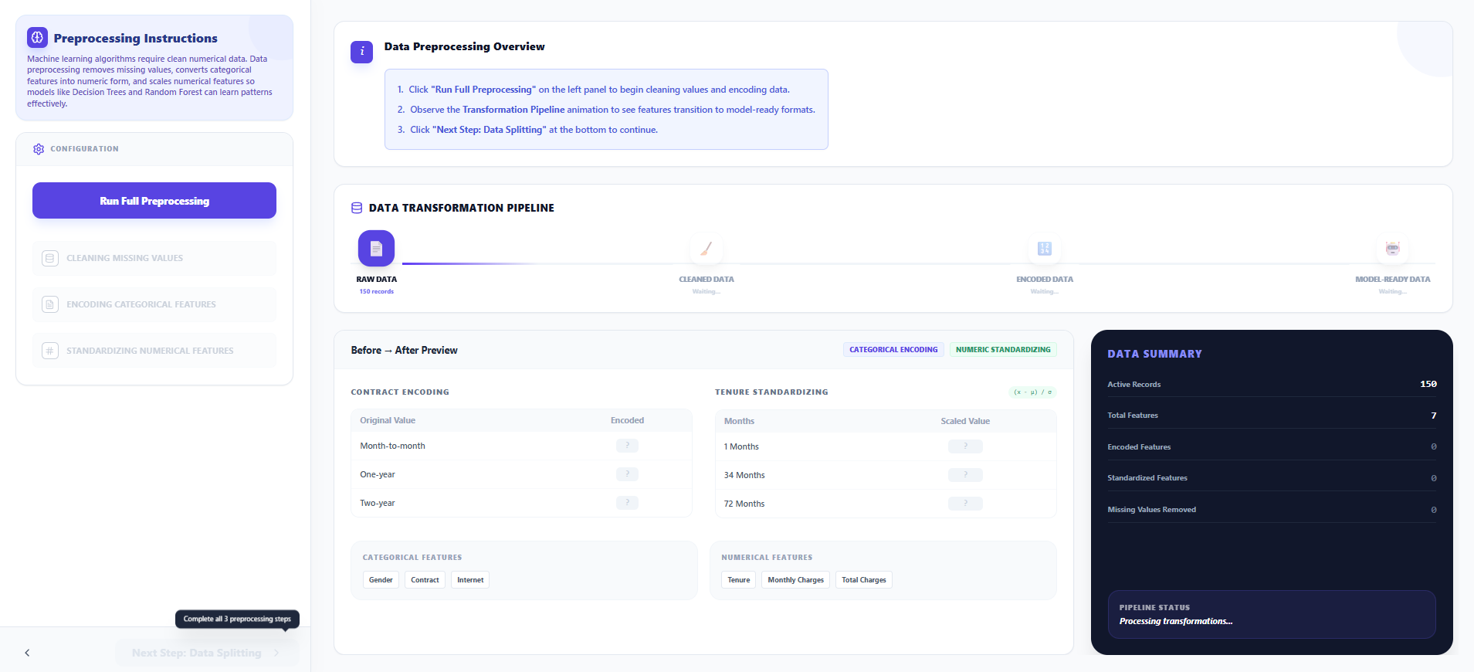Click the encoded placeholder for Two-year
This screenshot has height=672, width=1474.
[627, 503]
